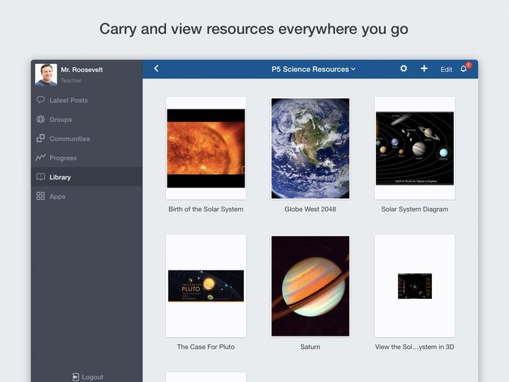Open Latest Posts in the sidebar

tap(87, 100)
